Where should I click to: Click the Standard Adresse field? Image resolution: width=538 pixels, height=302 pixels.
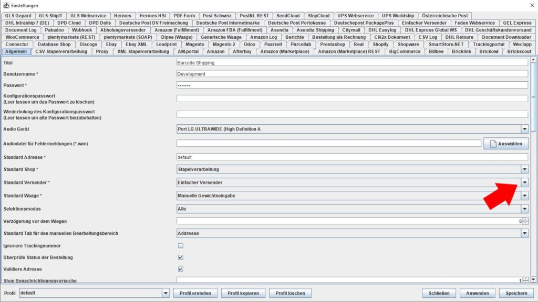tap(352, 157)
